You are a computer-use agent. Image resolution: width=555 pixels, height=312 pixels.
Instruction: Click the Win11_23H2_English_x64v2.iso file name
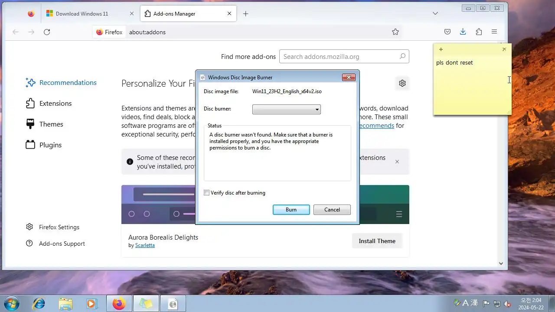(287, 91)
